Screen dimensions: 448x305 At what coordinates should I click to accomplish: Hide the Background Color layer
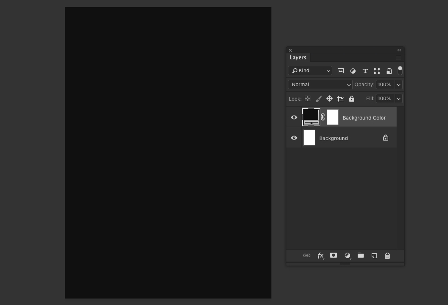point(294,117)
